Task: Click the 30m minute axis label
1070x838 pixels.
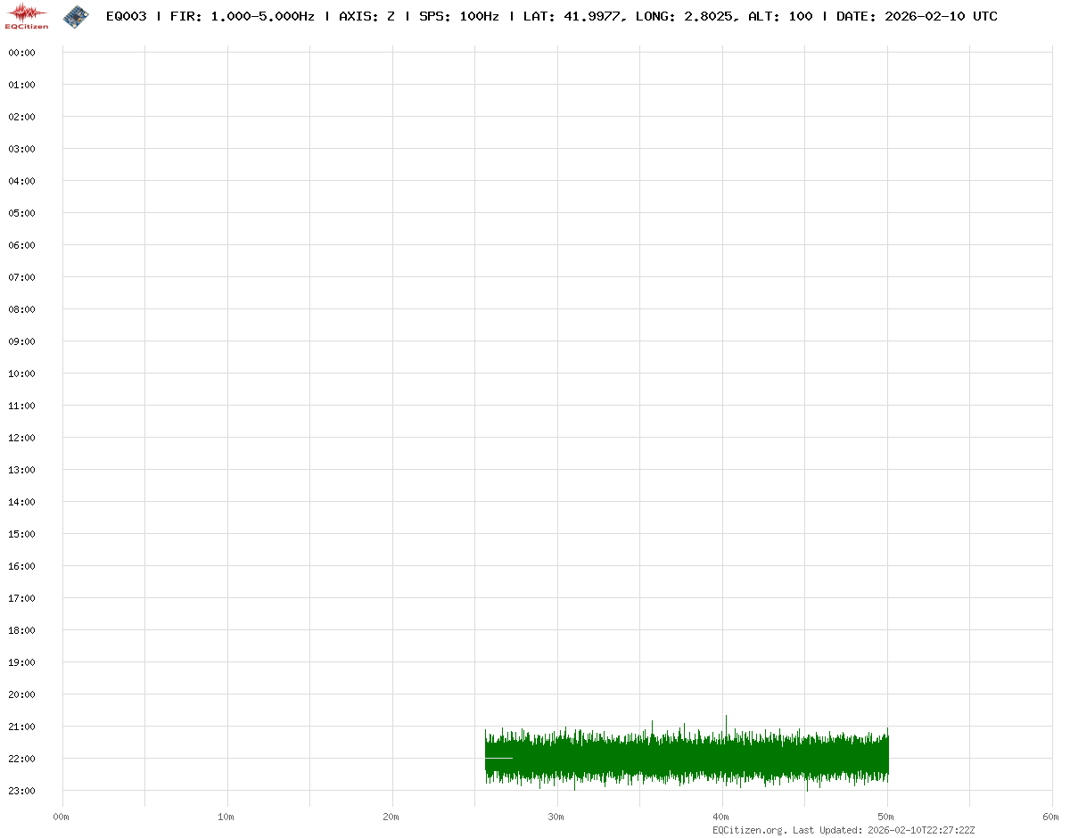Action: [x=556, y=817]
